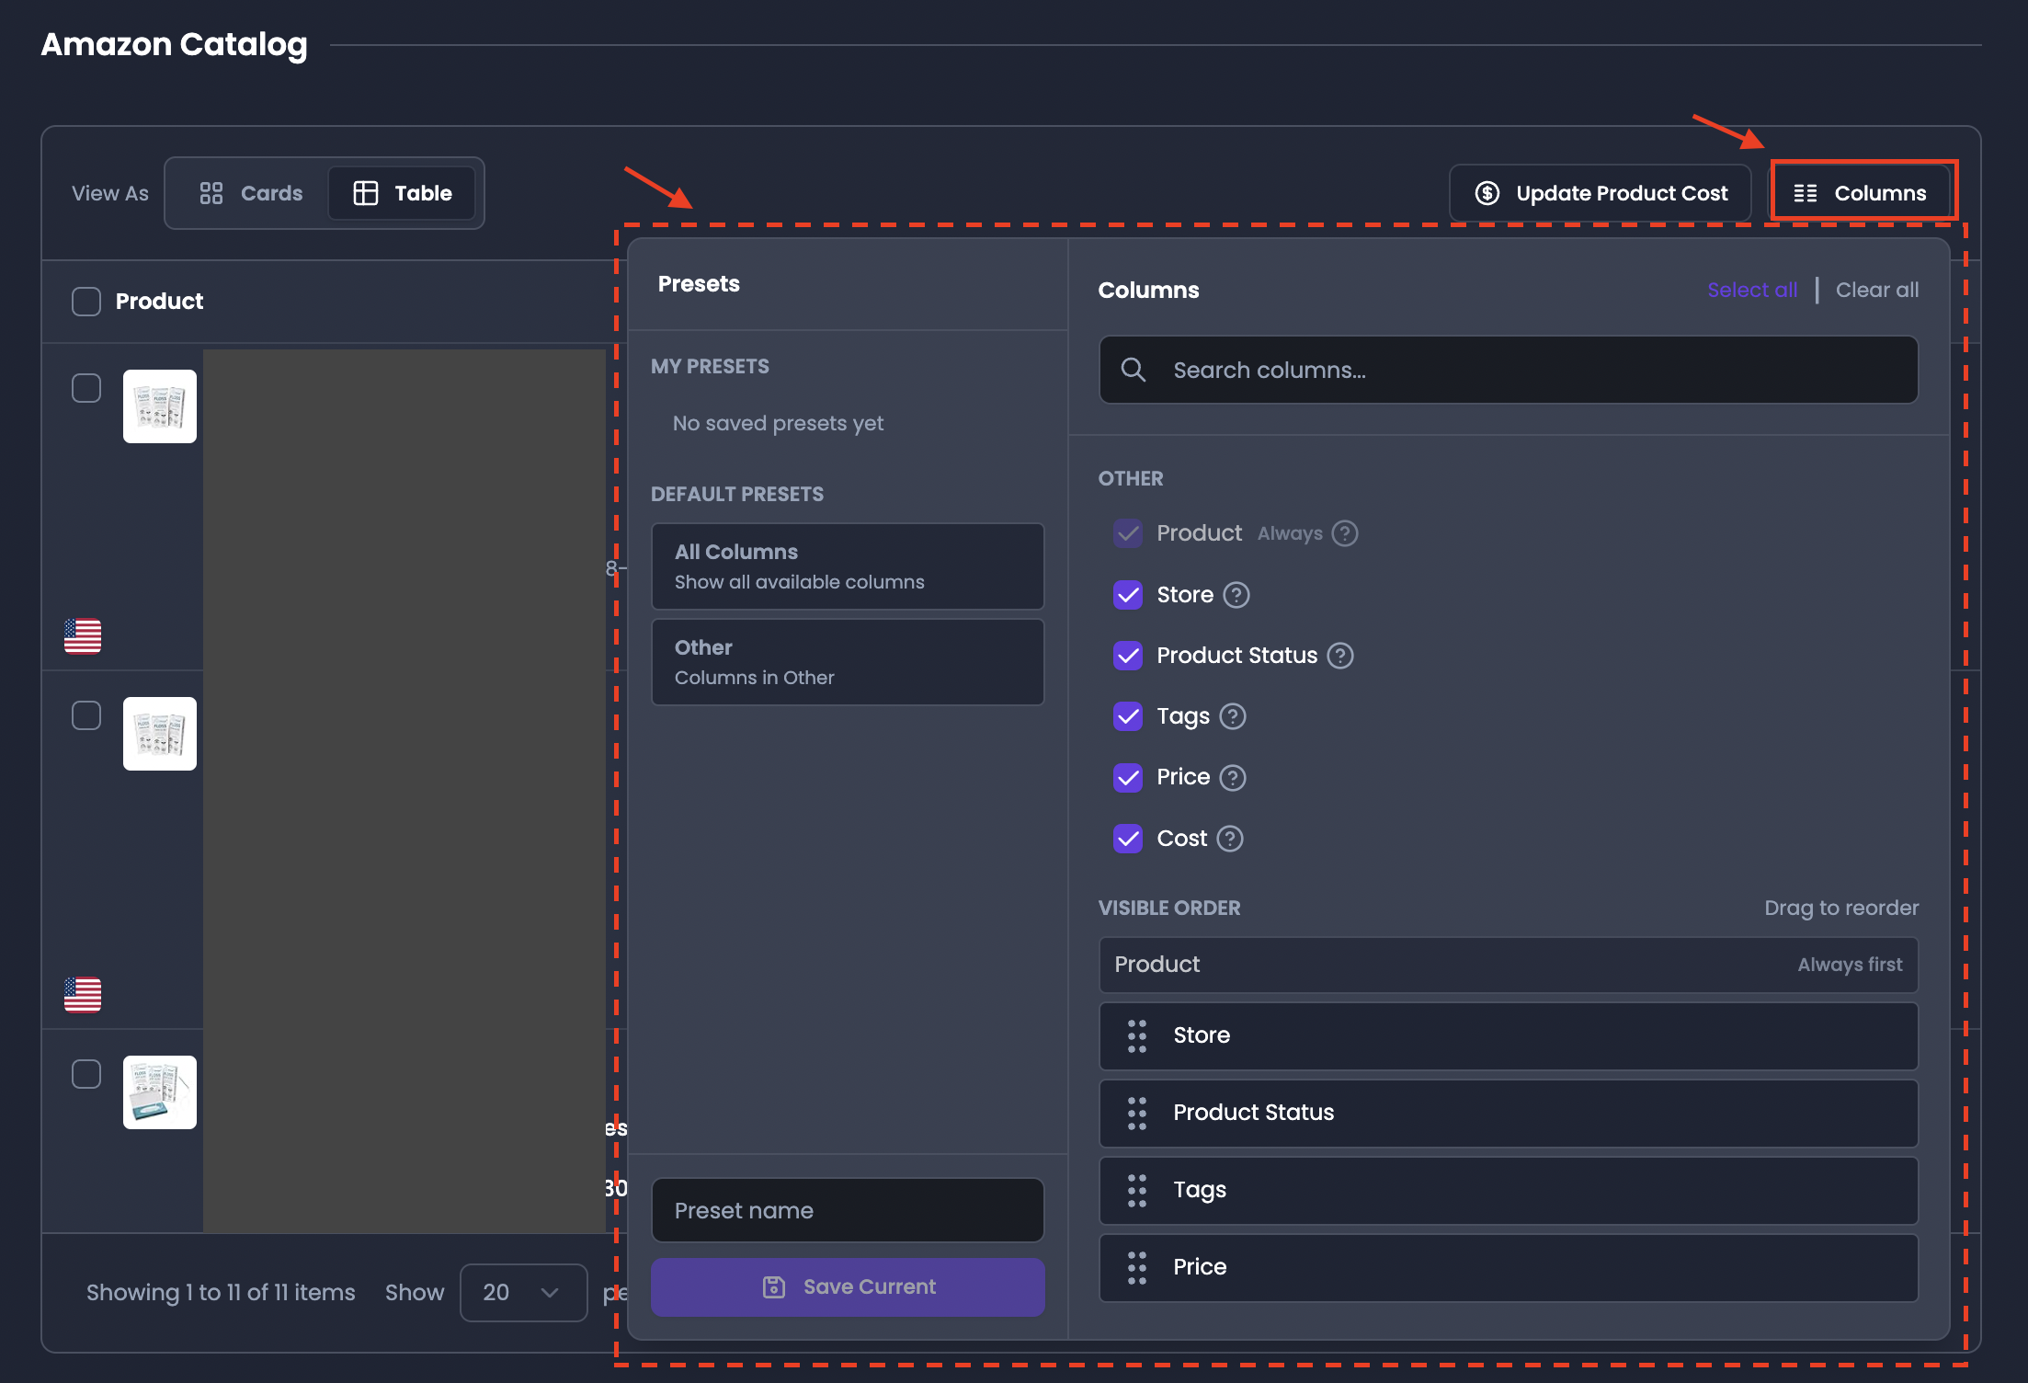2028x1383 pixels.
Task: Apply the Other default preset
Action: pos(848,662)
